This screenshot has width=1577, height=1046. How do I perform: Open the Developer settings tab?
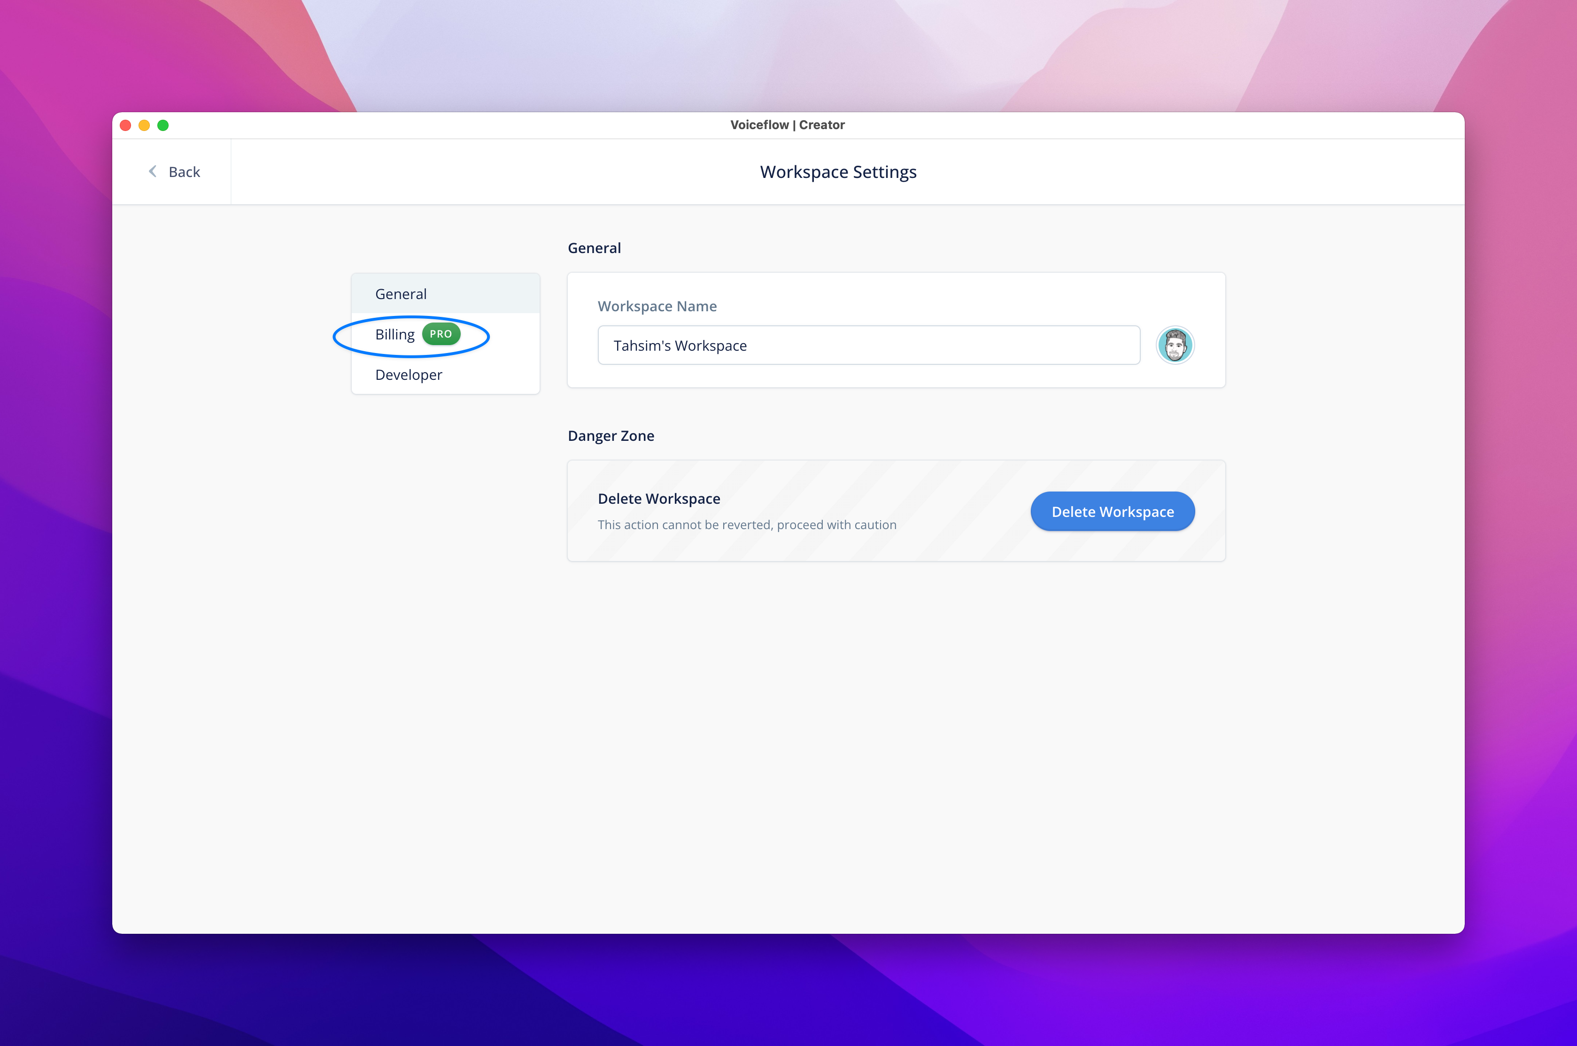tap(446, 374)
